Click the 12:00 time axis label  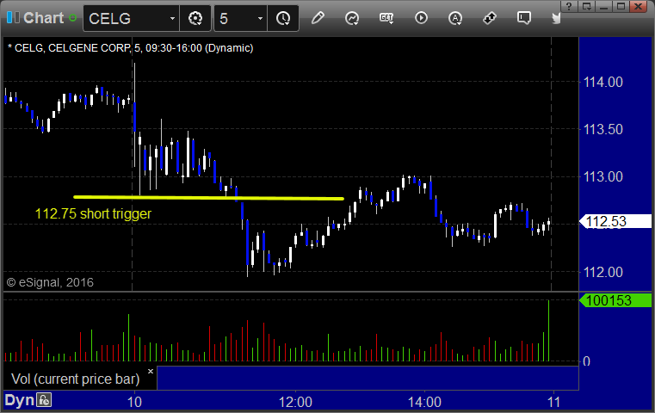pyautogui.click(x=295, y=402)
